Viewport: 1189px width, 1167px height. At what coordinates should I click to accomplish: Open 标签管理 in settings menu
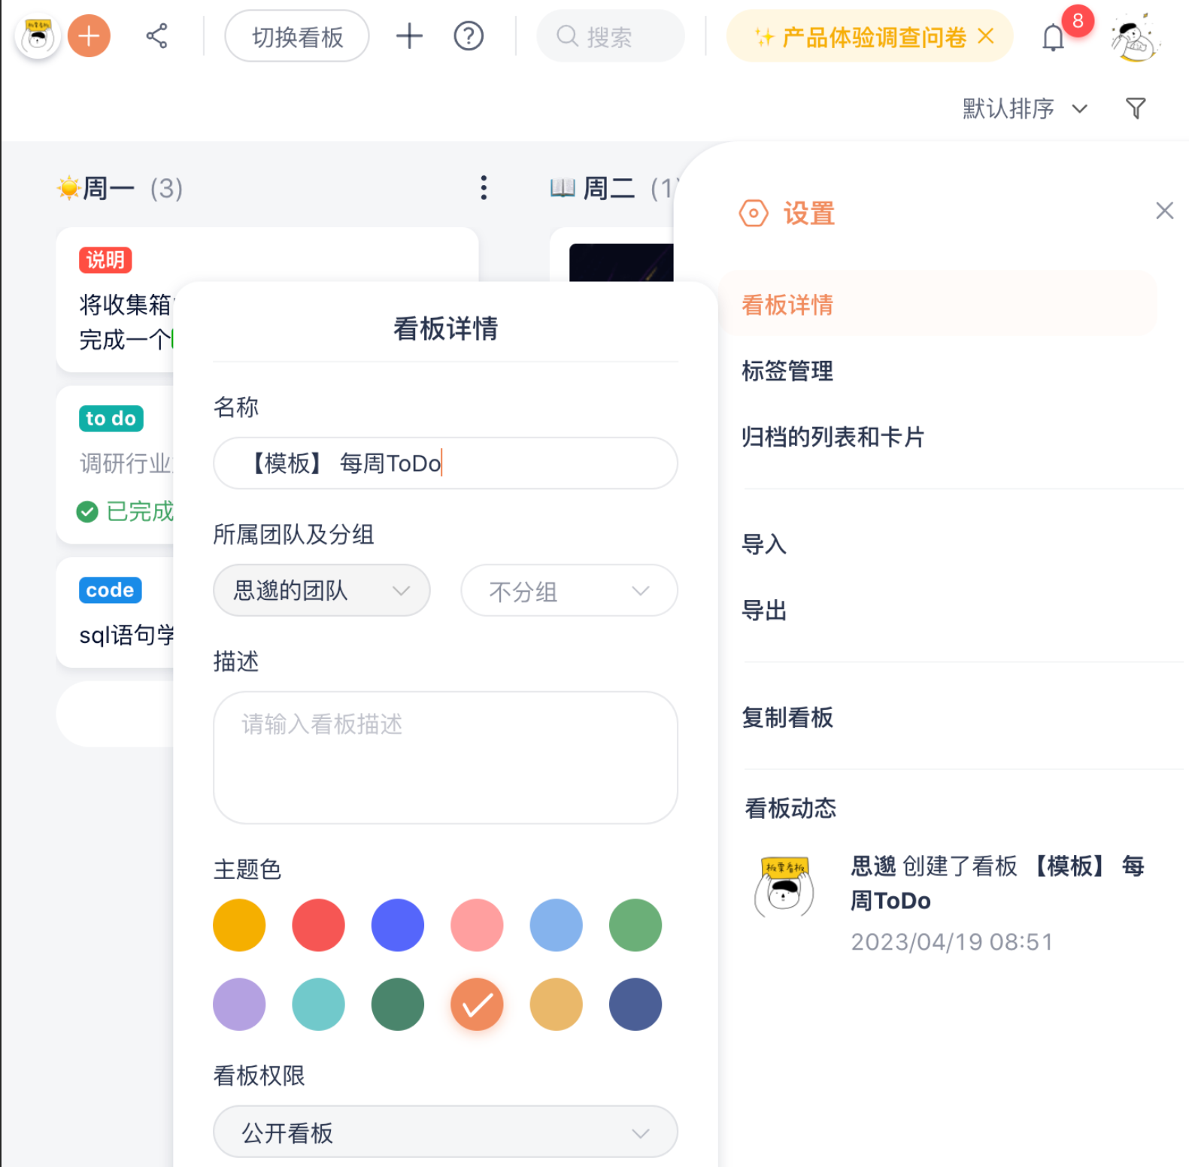click(787, 371)
